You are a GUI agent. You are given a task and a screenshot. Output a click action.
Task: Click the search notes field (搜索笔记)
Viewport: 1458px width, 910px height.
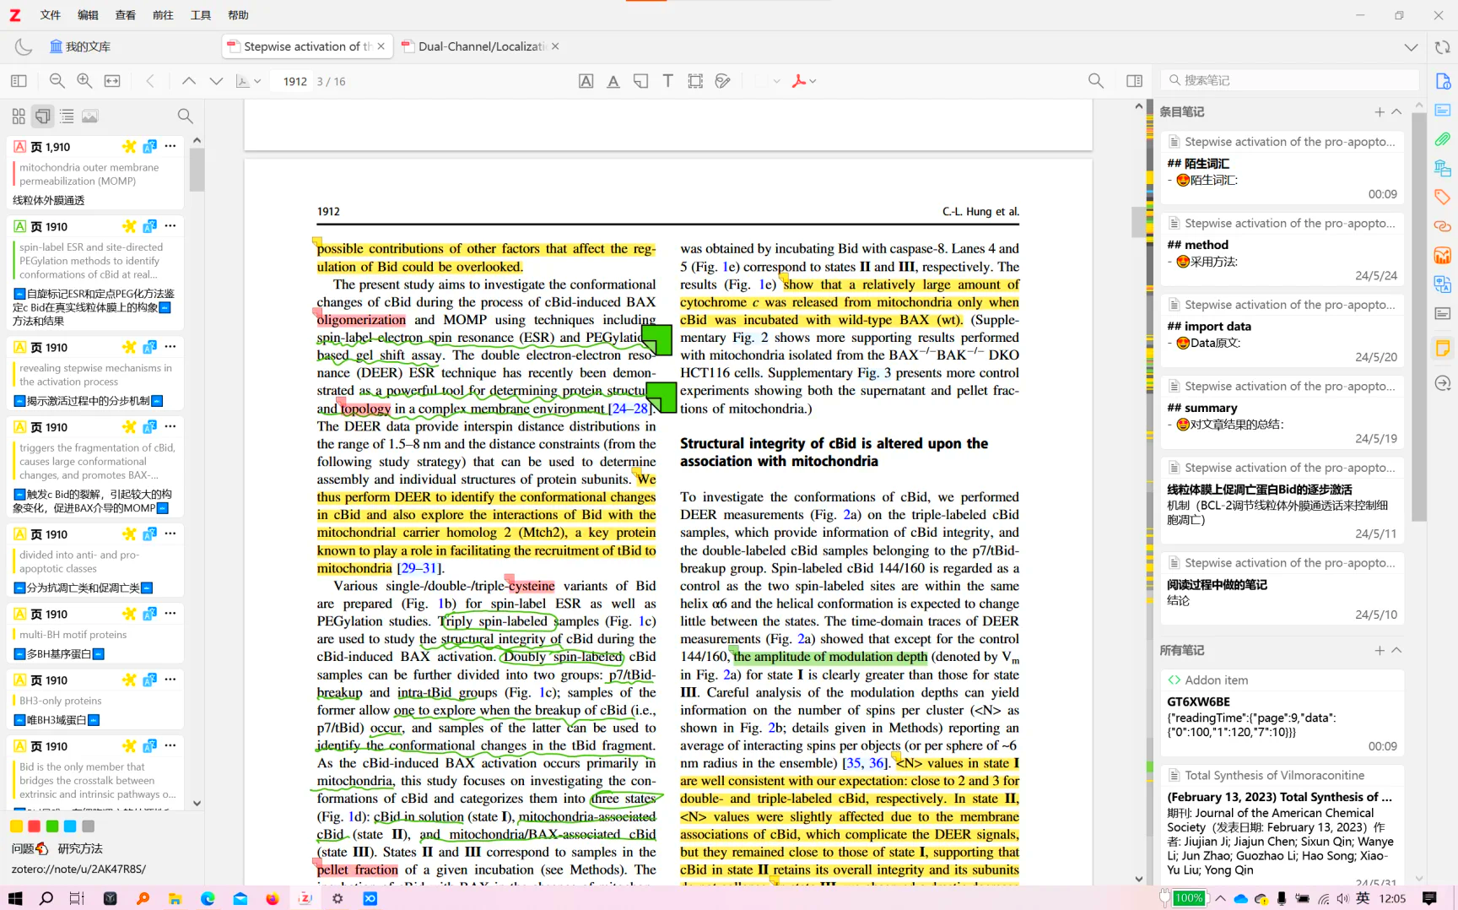(1290, 80)
